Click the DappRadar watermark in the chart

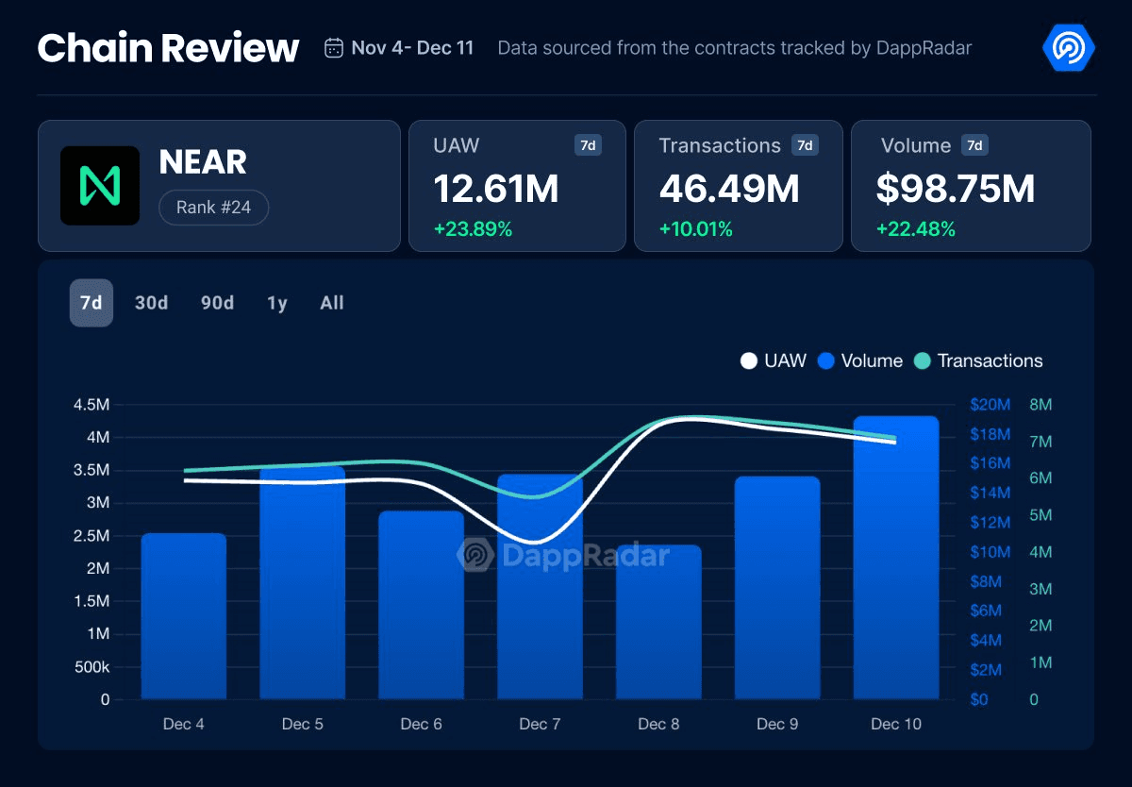click(563, 555)
